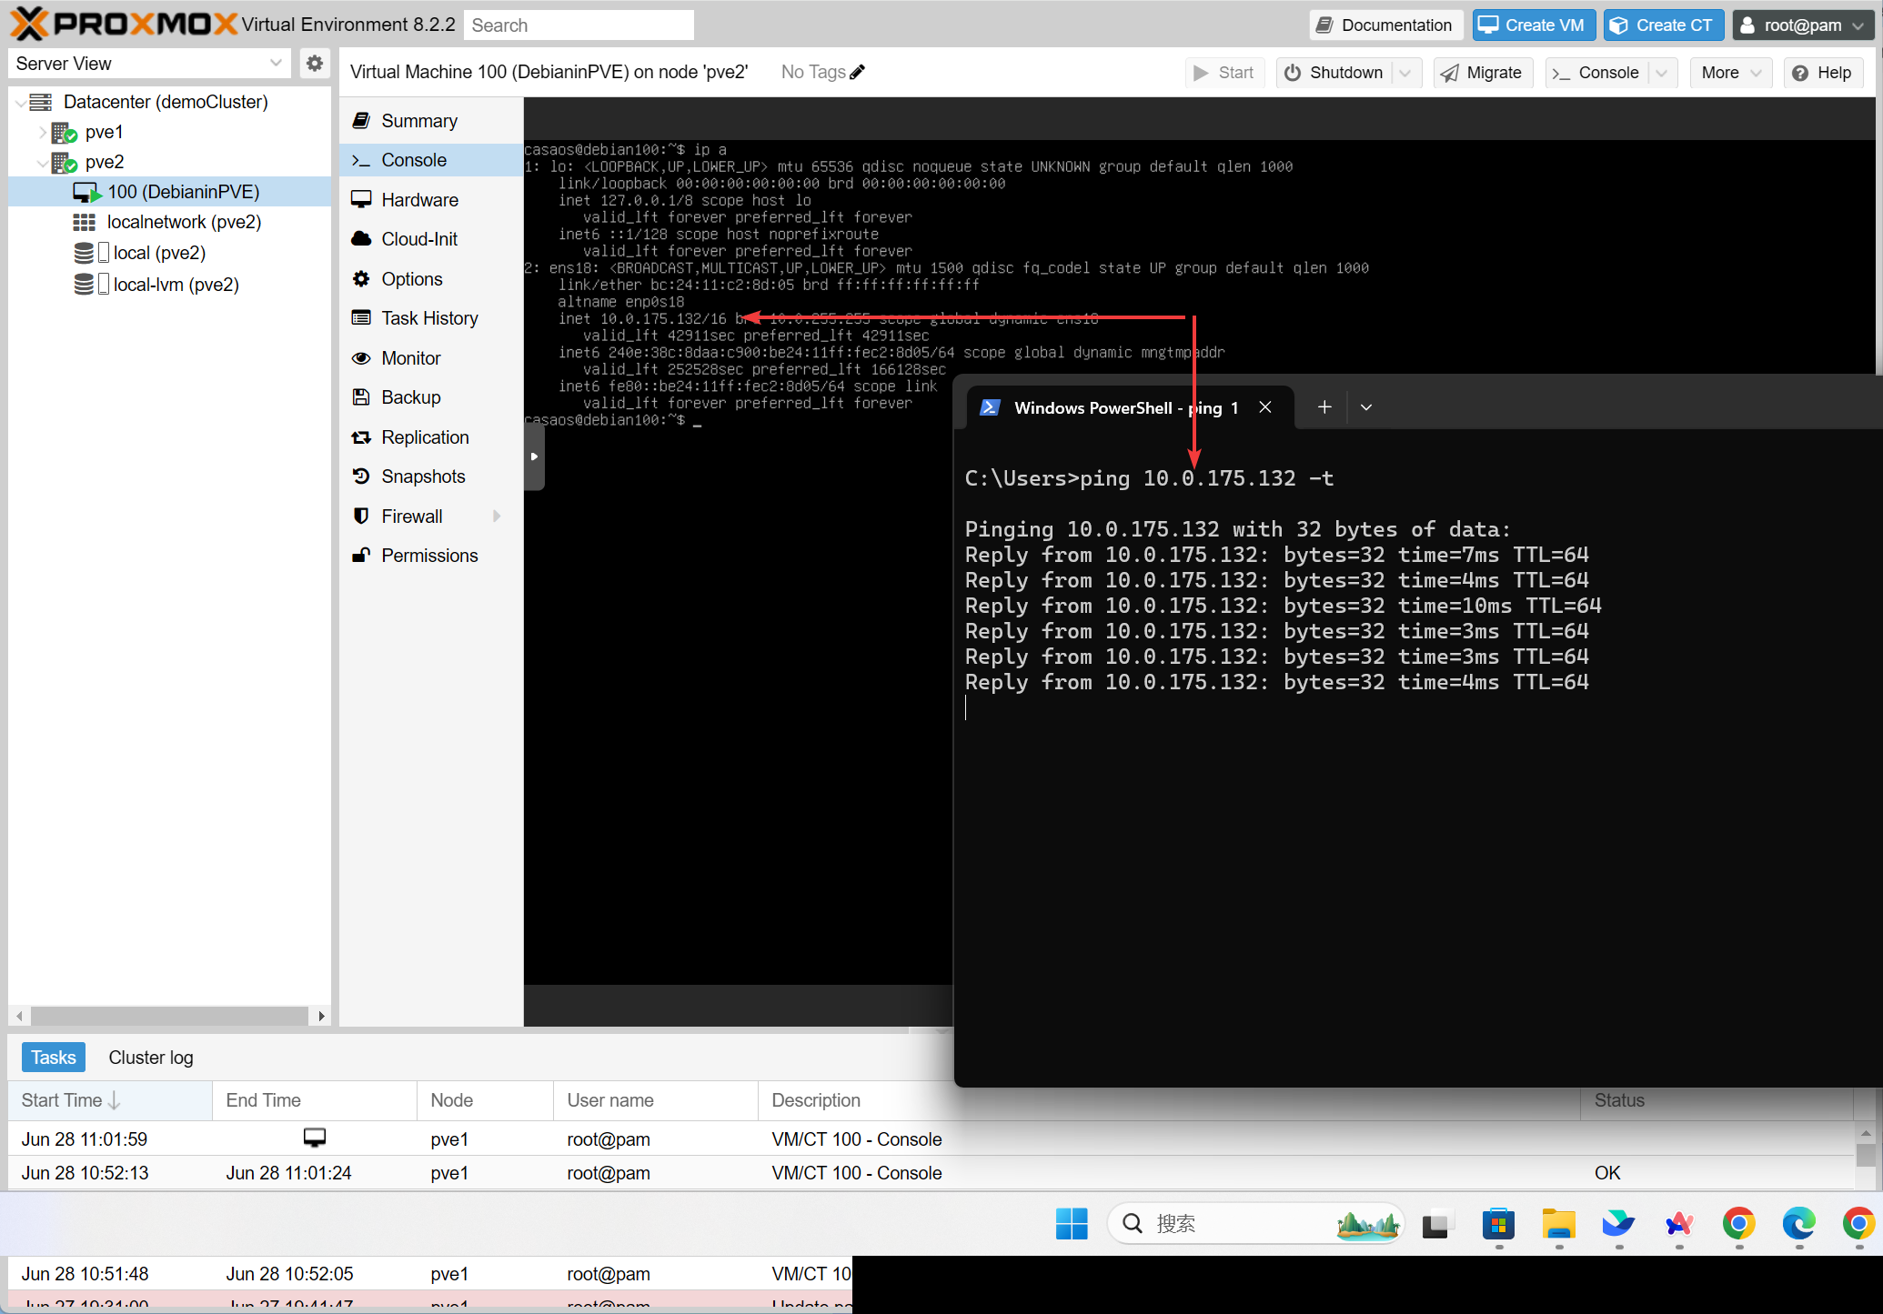This screenshot has height=1314, width=1883.
Task: Click the tree horizontal scrollbar left arrow
Action: [18, 1016]
